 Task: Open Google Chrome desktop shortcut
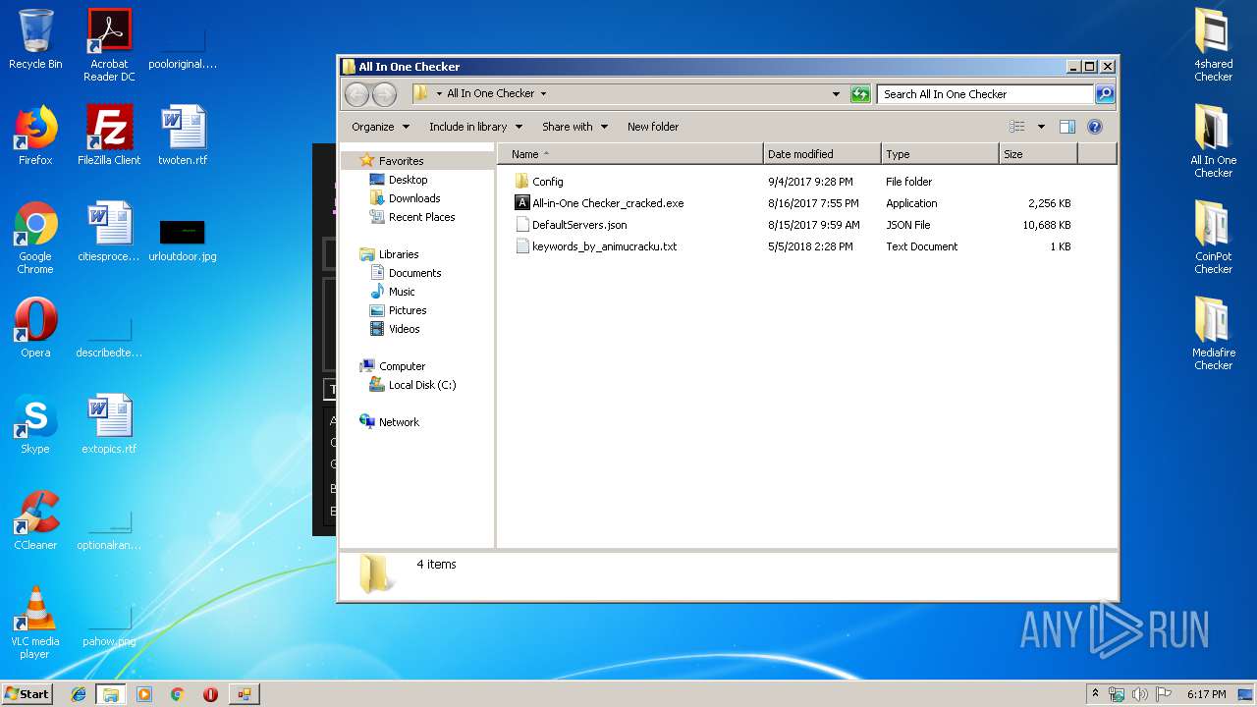tap(35, 238)
